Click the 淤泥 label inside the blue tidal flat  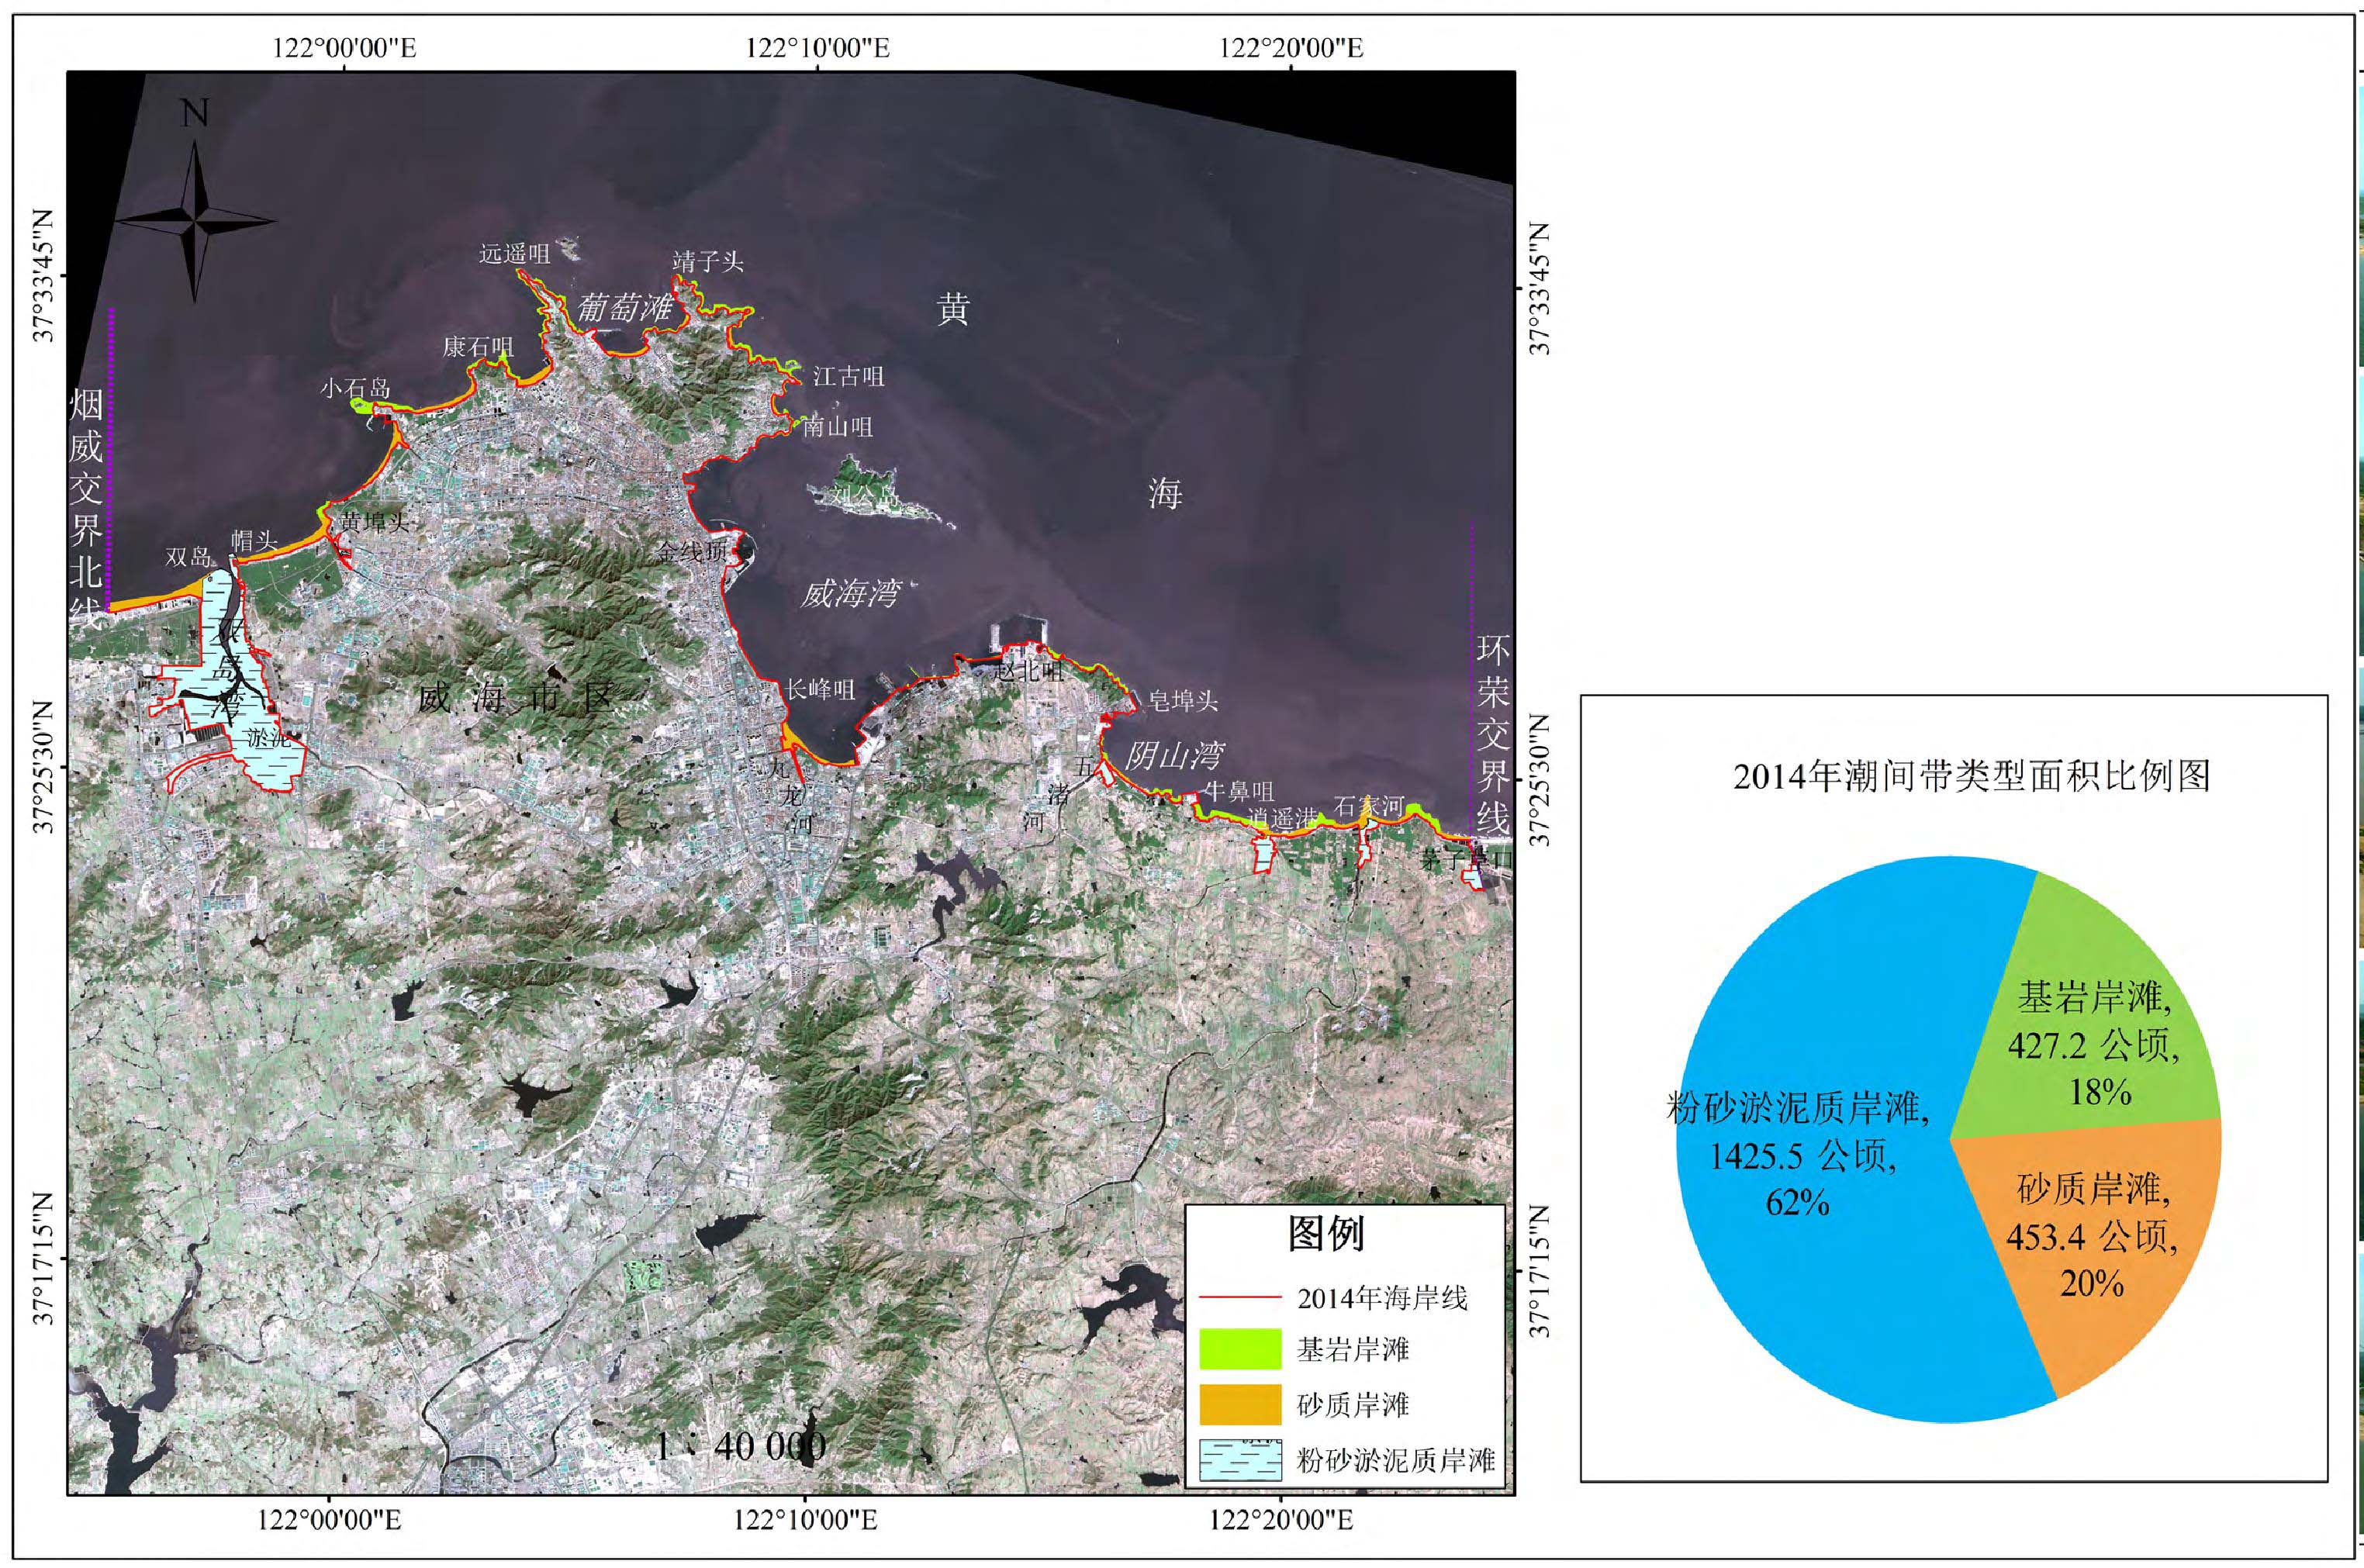[x=268, y=739]
